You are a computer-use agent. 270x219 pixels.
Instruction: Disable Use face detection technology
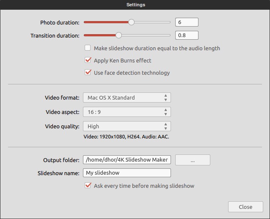(x=88, y=73)
